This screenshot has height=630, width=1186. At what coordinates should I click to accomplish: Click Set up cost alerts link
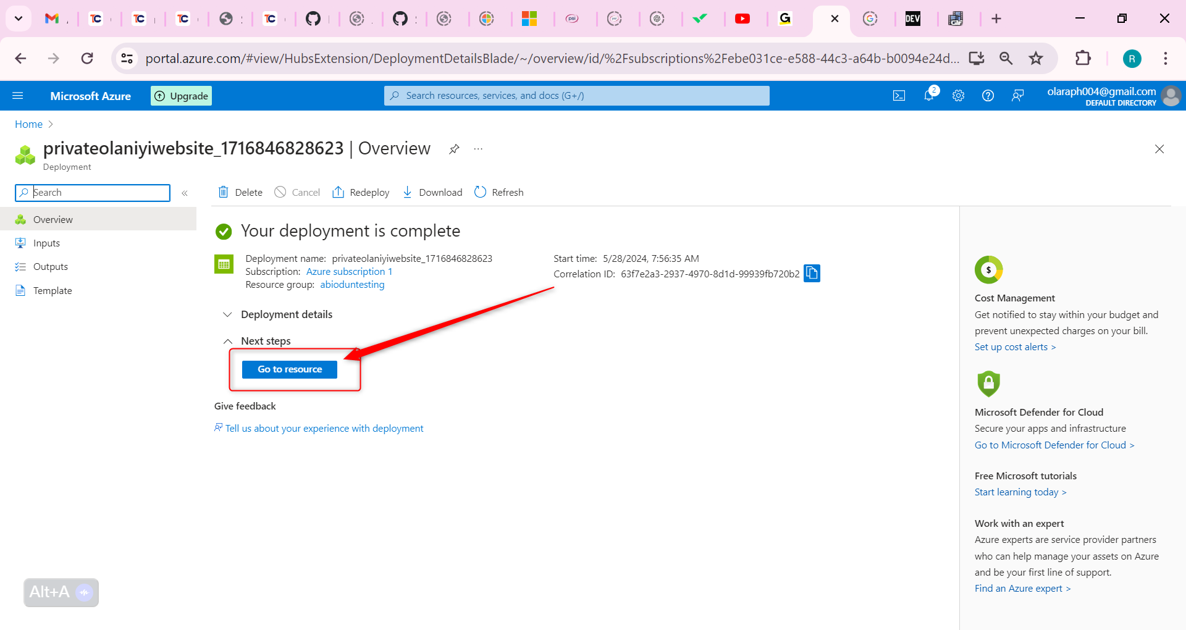tap(1015, 347)
